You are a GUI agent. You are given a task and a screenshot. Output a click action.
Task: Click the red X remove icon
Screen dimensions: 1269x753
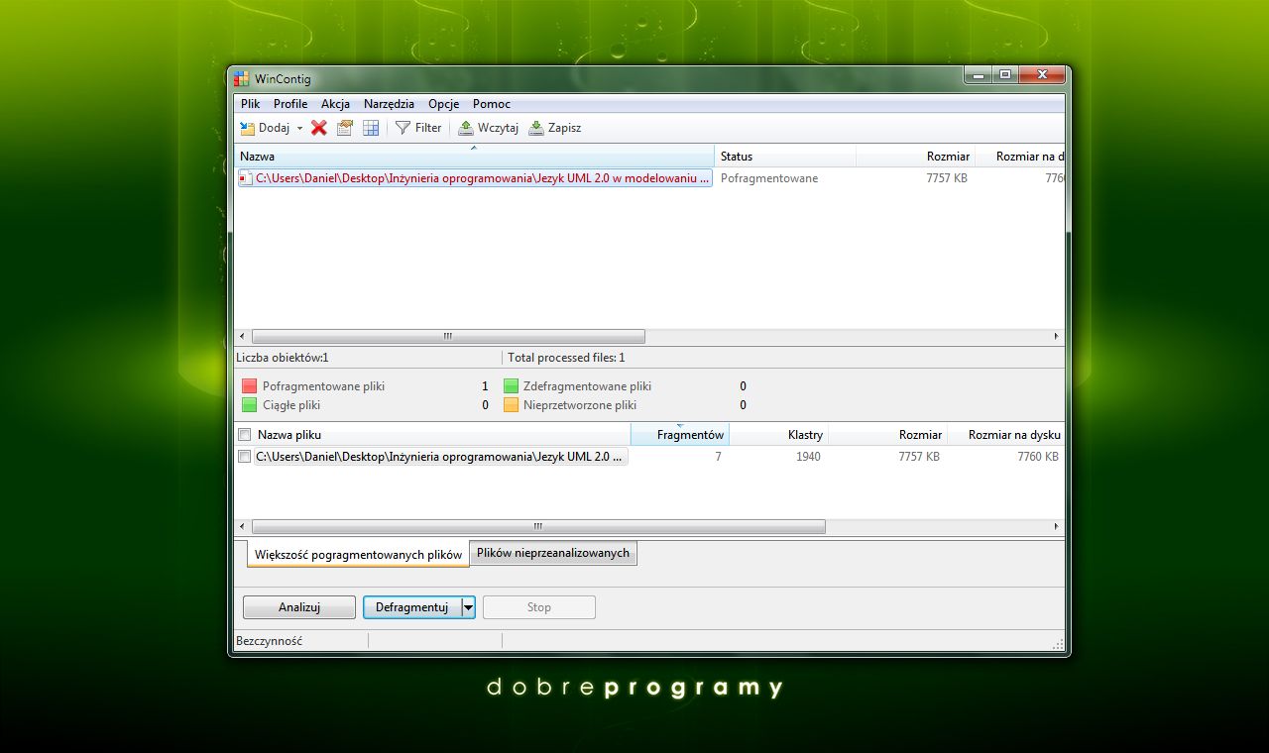319,128
